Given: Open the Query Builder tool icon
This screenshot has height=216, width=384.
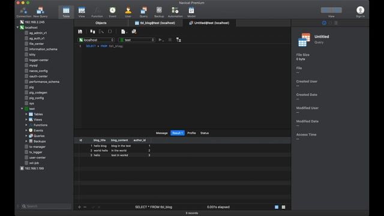Looking at the screenshot, I should 92,32.
